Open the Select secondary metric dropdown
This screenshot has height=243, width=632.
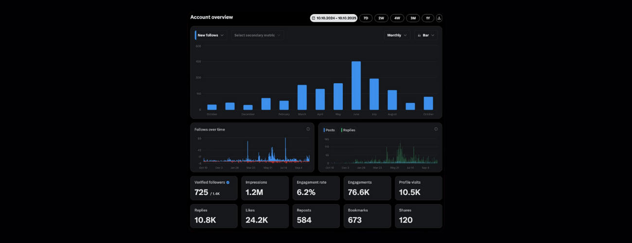click(x=257, y=35)
